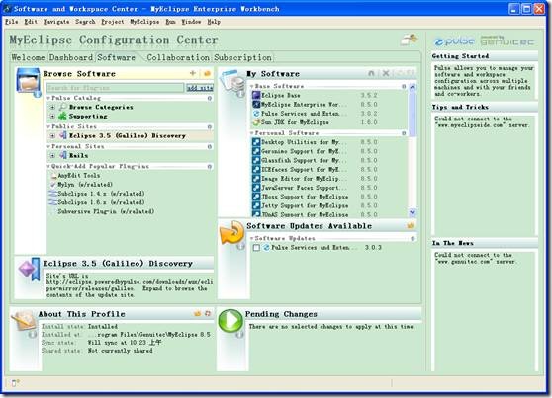Image resolution: width=552 pixels, height=398 pixels.
Task: Open the File menu
Action: tap(11, 22)
